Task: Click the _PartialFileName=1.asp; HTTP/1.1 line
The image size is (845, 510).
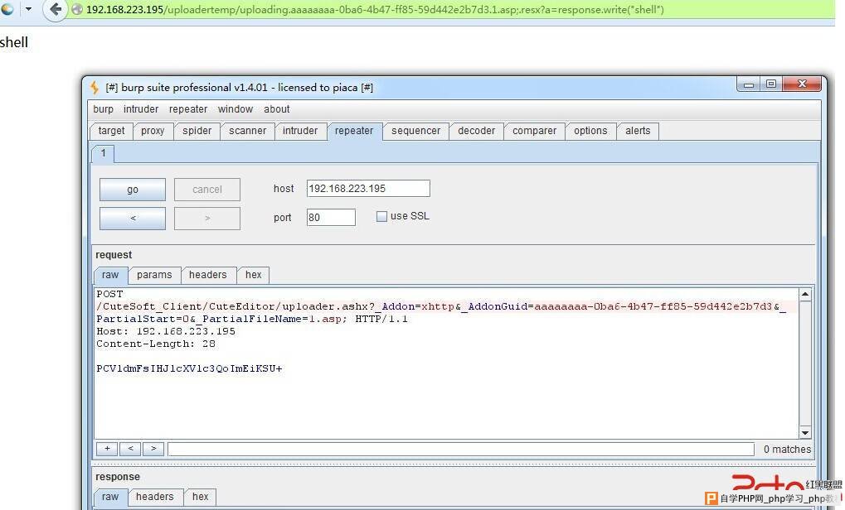Action: point(252,319)
